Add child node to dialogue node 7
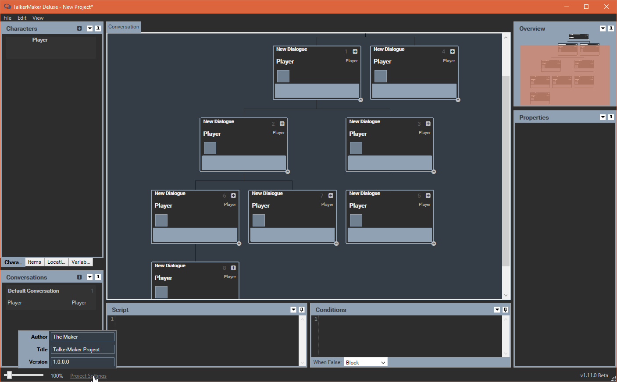The image size is (617, 382). 331,196
